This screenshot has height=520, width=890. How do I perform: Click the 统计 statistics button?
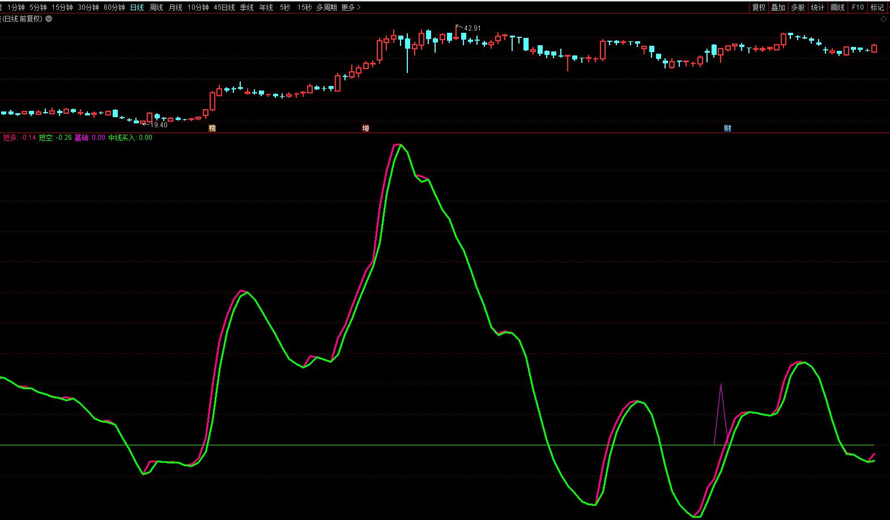817,7
